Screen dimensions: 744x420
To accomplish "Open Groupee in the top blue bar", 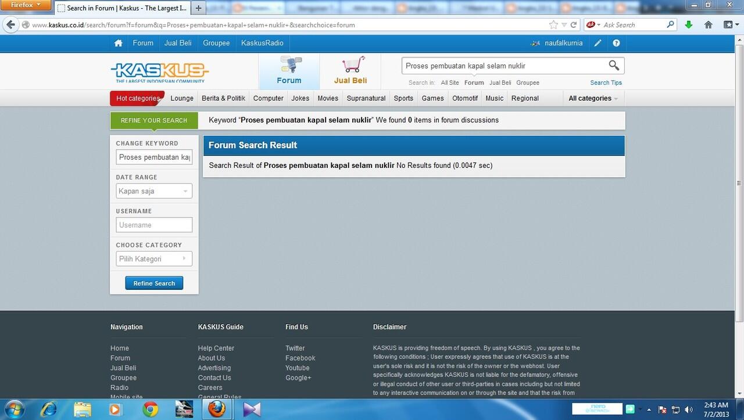I will (x=216, y=43).
